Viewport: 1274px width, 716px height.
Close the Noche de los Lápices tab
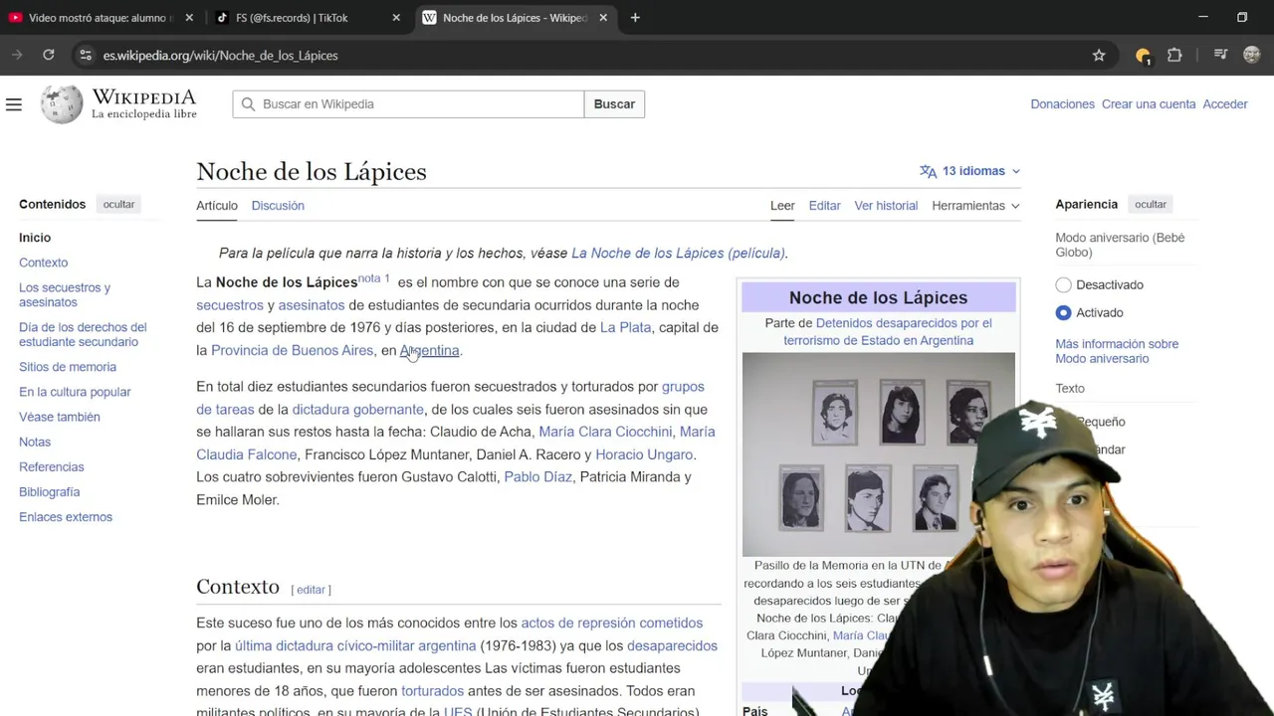[603, 18]
